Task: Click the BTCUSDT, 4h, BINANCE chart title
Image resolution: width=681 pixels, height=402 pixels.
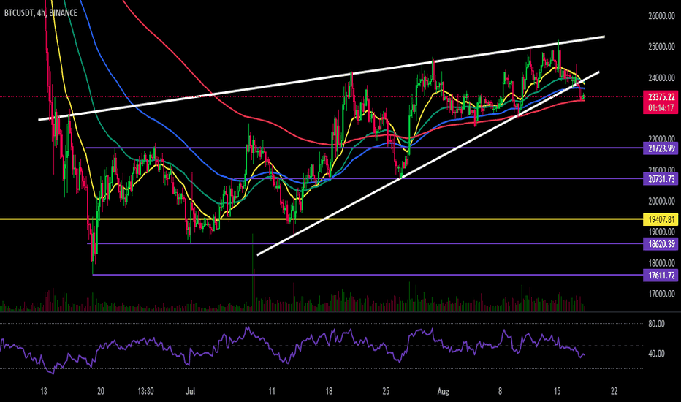Action: point(41,12)
